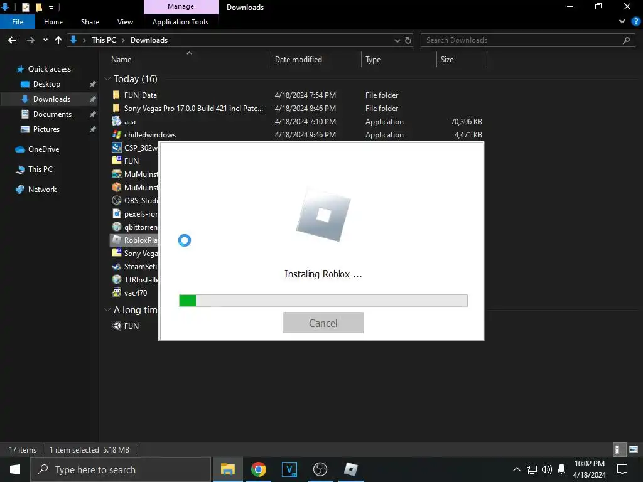
Task: Open OBS Studio from taskbar
Action: point(320,469)
